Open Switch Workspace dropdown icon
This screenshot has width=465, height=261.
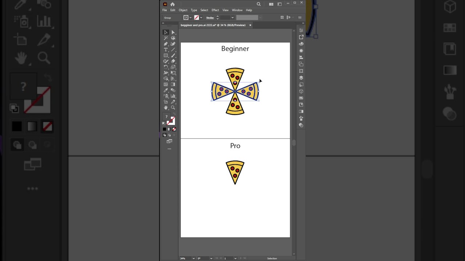(x=279, y=4)
